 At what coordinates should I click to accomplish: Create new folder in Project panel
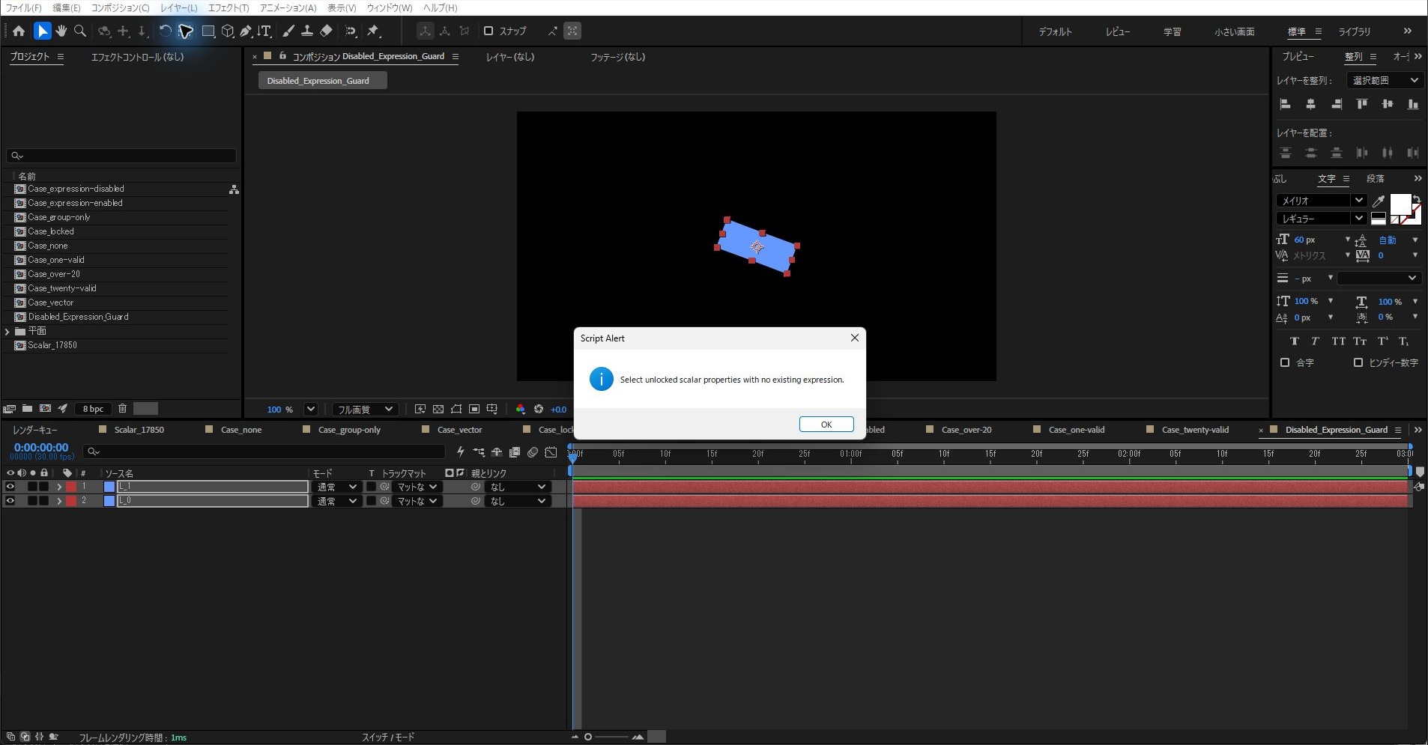pyautogui.click(x=27, y=409)
